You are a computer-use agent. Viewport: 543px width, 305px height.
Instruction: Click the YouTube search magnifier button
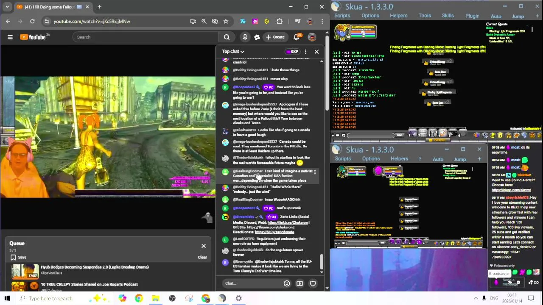coord(227,37)
